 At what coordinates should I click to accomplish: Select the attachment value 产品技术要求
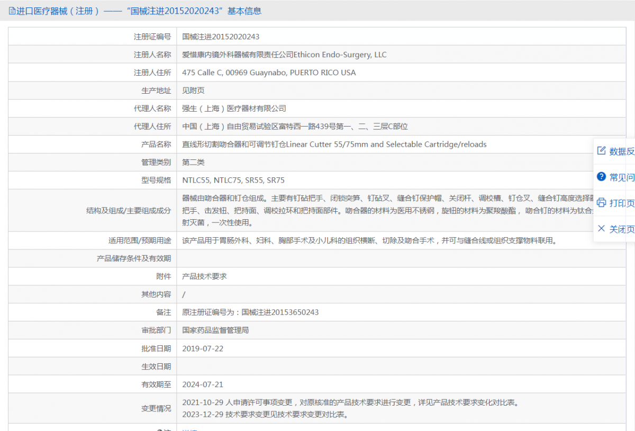(204, 277)
